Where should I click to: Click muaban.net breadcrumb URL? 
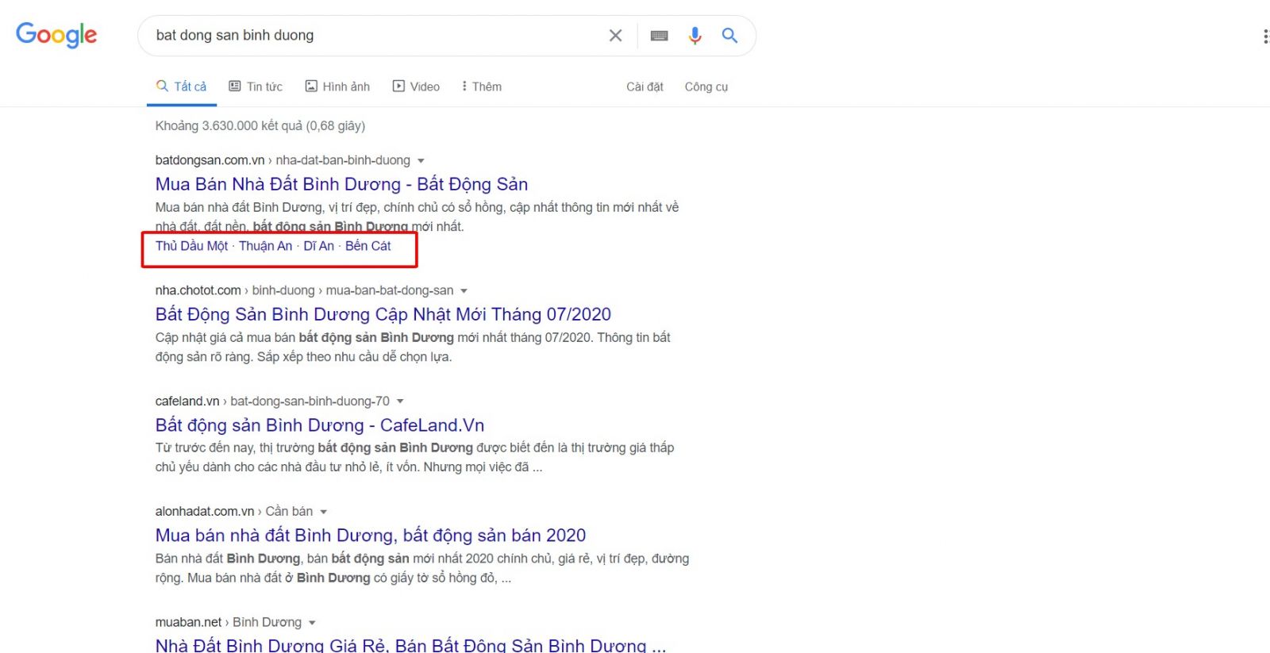(229, 622)
